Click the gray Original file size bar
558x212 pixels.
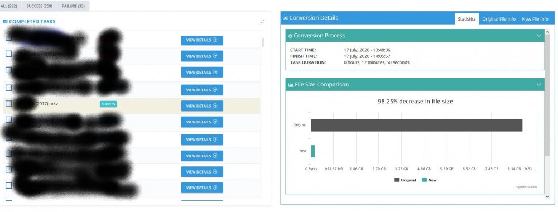[417, 125]
